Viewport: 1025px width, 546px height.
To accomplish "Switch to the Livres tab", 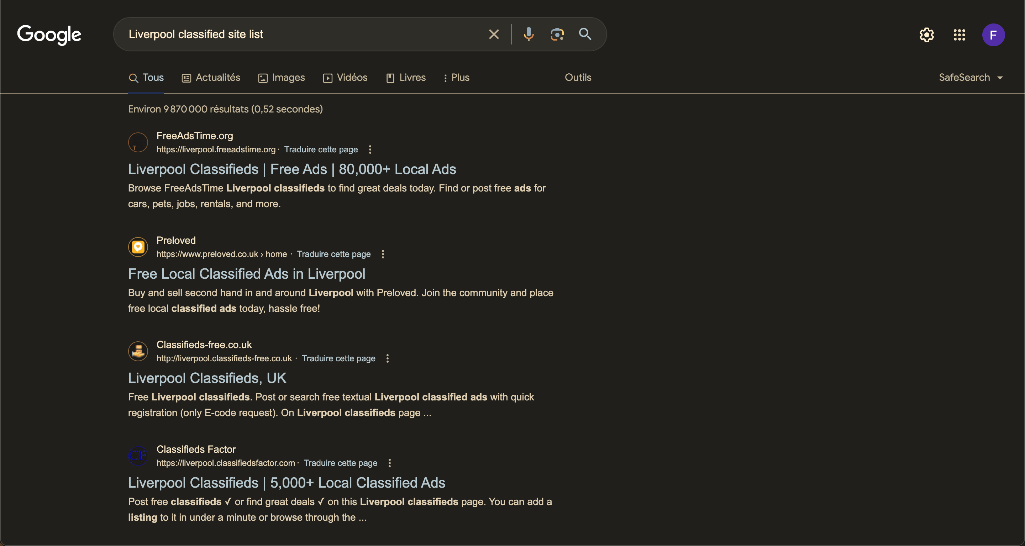I will coord(405,78).
